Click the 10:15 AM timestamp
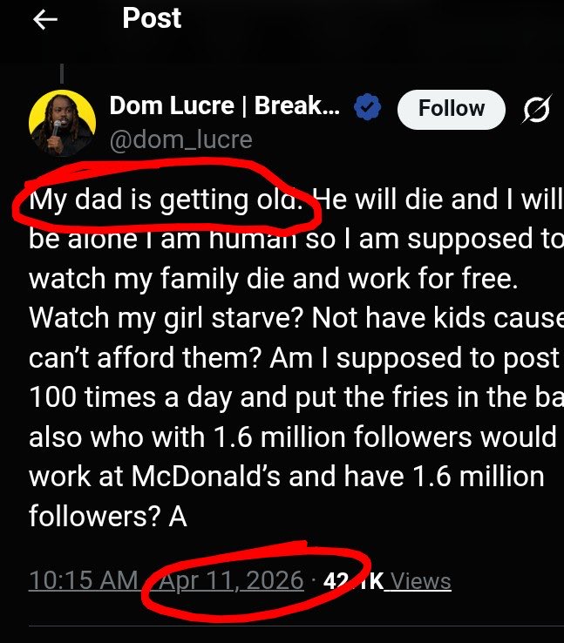Image resolution: width=564 pixels, height=643 pixels. coord(83,580)
